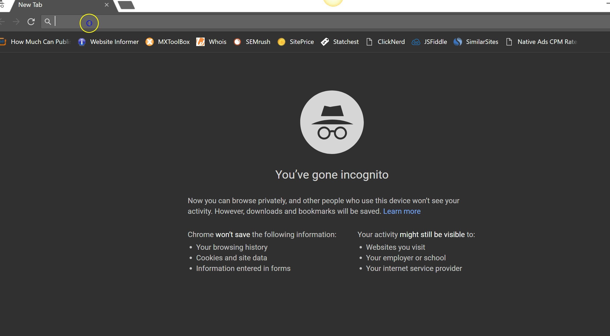Click the text Information entered in forms
Image resolution: width=610 pixels, height=336 pixels.
click(x=243, y=269)
